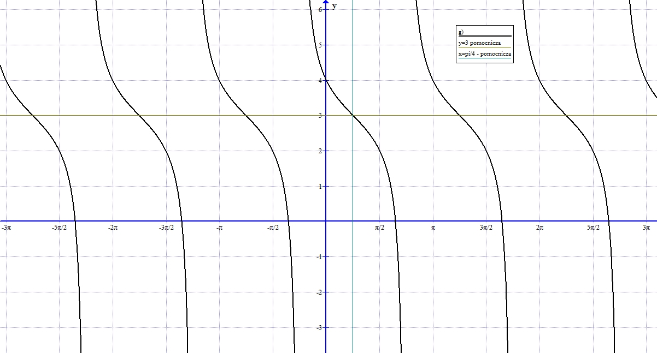Select the "x=pi/4 - pomocnicza" legend entry
Image resolution: width=657 pixels, height=353 pixels.
coord(484,54)
